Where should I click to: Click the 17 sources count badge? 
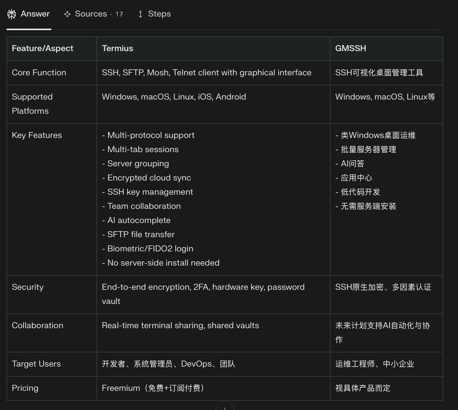click(119, 14)
